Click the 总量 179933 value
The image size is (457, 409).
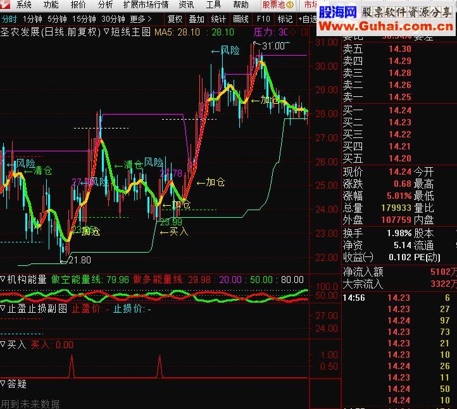pyautogui.click(x=396, y=208)
